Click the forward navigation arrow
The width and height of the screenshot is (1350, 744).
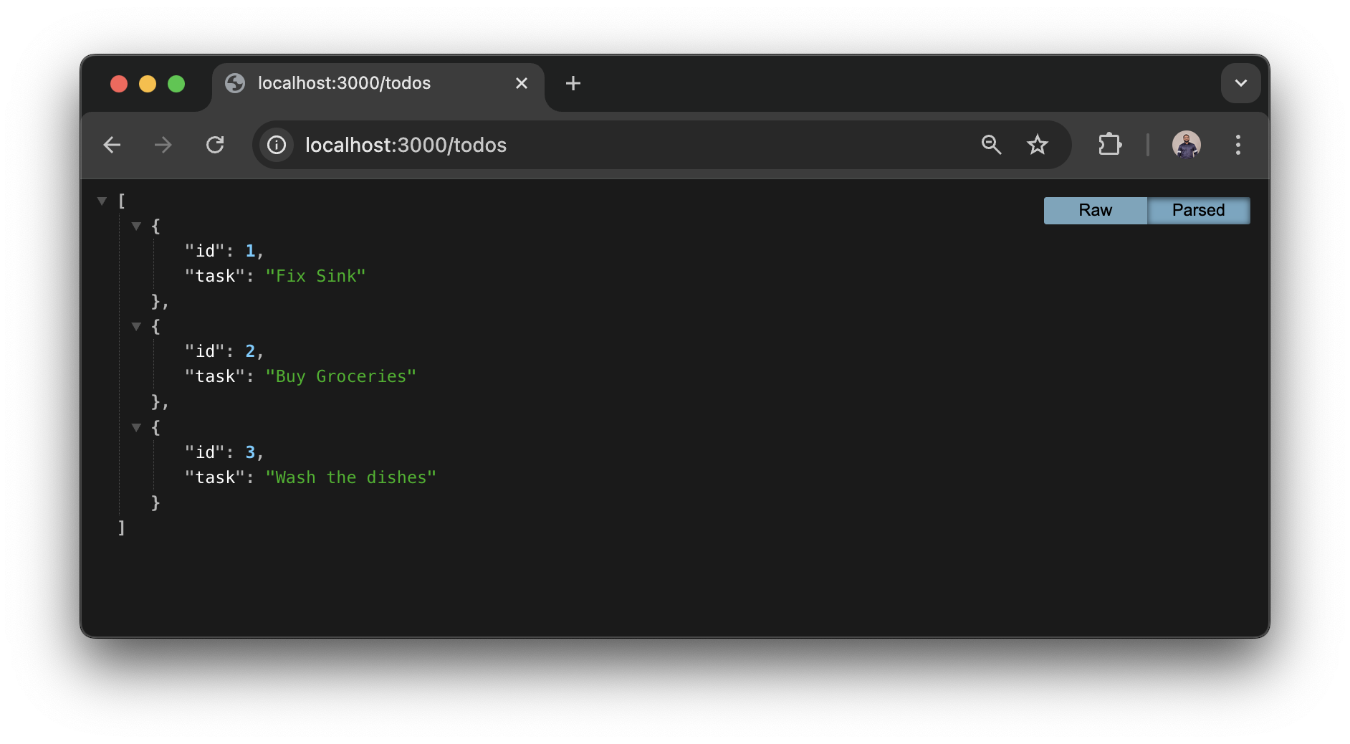163,145
